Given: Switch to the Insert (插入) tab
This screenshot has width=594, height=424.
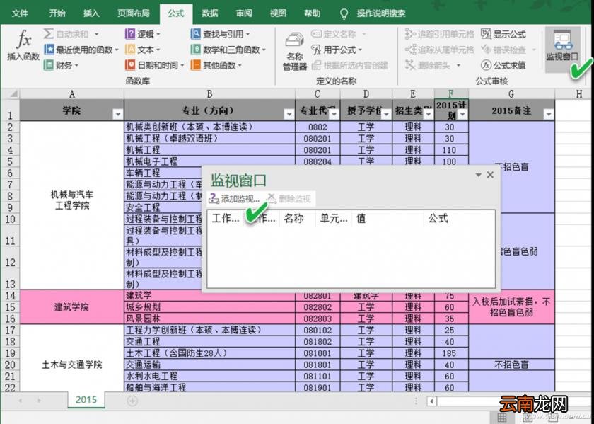Looking at the screenshot, I should [x=91, y=13].
